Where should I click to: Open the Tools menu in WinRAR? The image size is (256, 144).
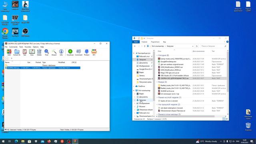21,47
